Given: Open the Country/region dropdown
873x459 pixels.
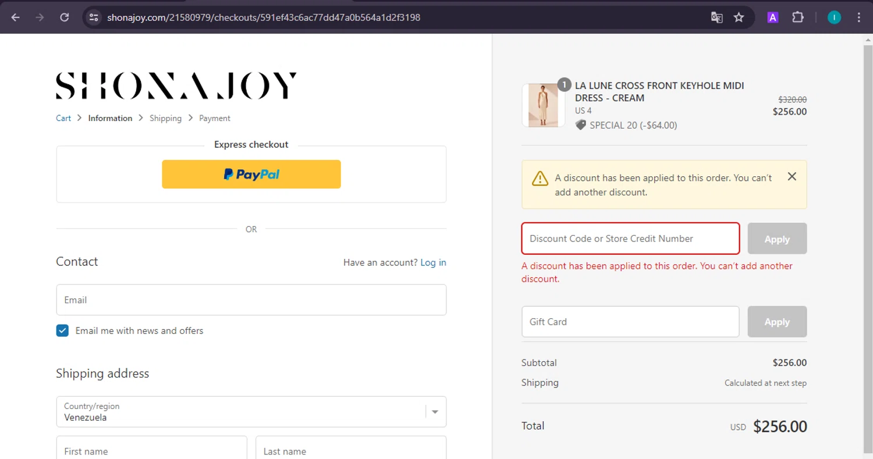Looking at the screenshot, I should coord(251,412).
